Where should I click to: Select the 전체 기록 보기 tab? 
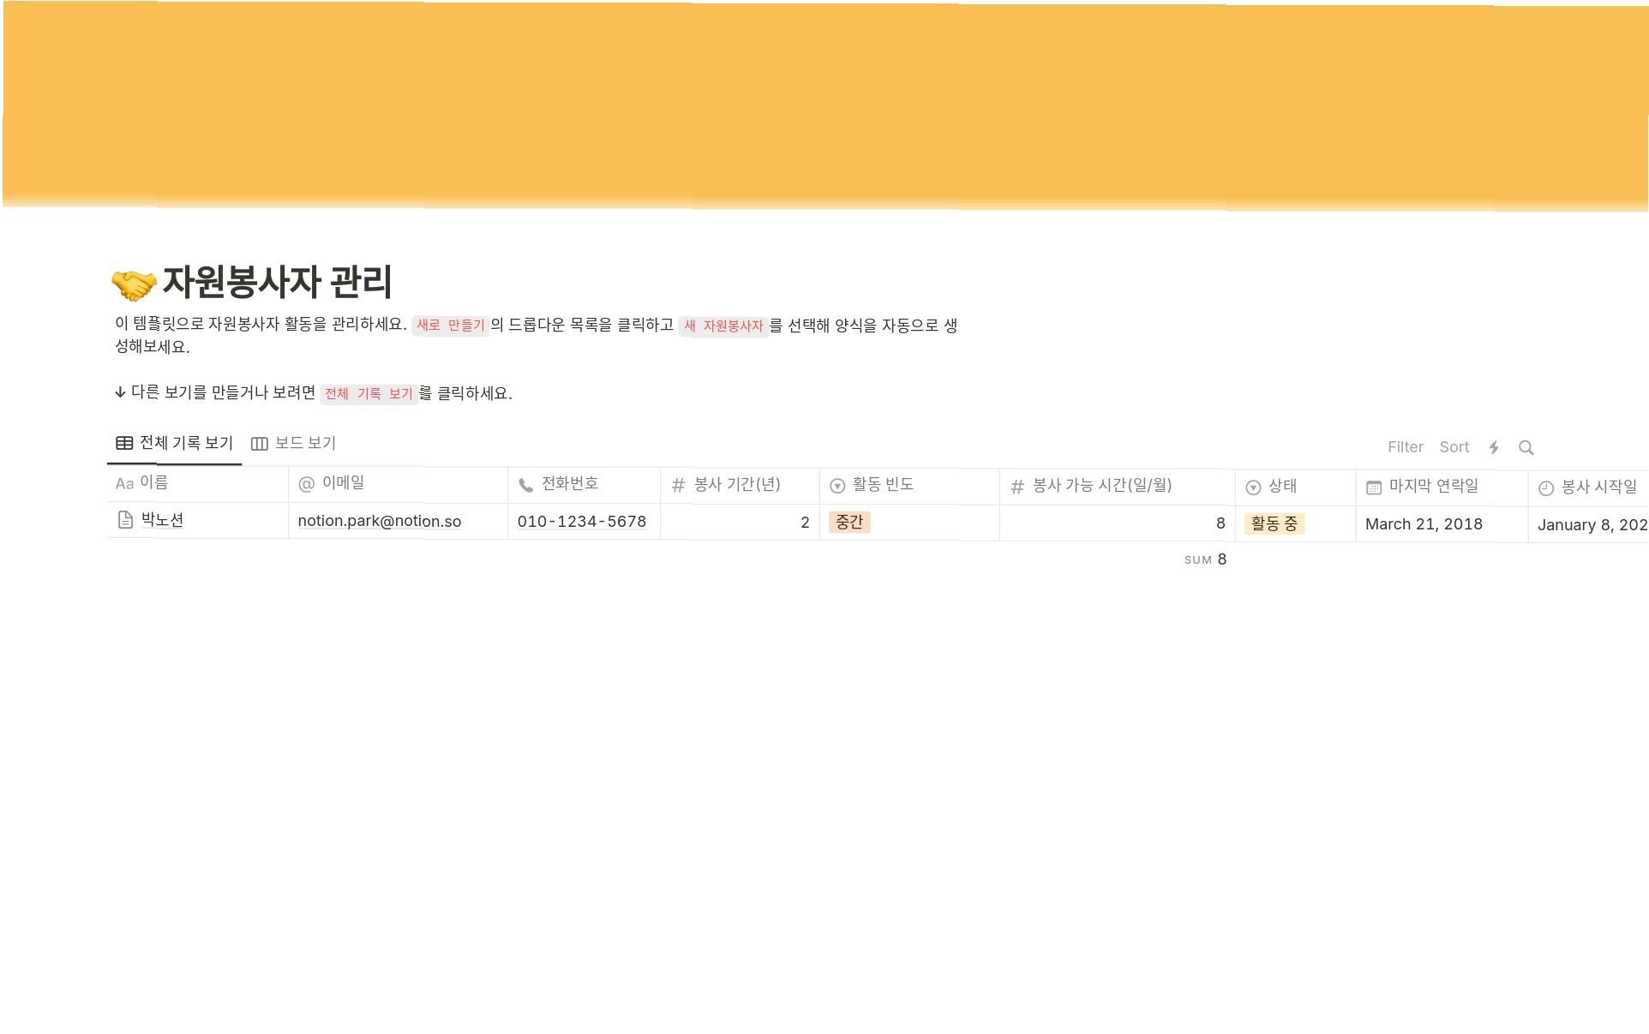point(186,443)
